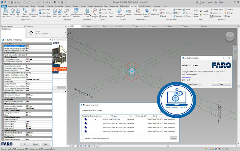
Task: Open the blue File menu tab
Action: [4, 6]
